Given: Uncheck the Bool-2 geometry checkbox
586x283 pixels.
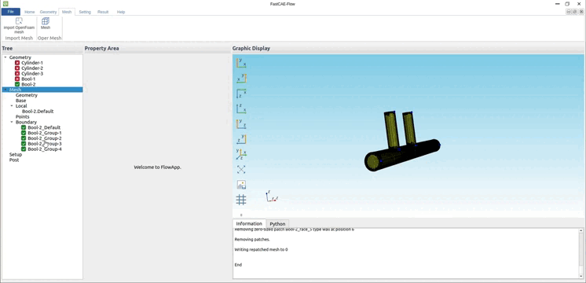Looking at the screenshot, I should pos(17,84).
